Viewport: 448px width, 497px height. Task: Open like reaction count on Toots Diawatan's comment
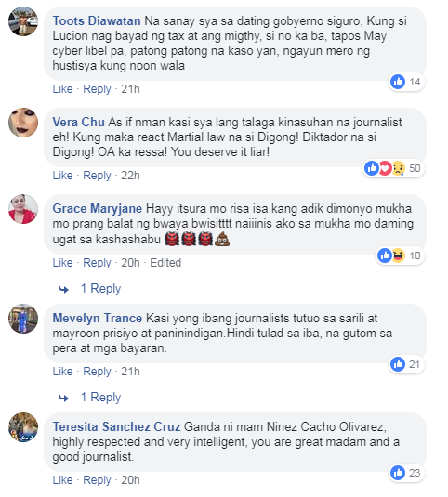tap(407, 82)
